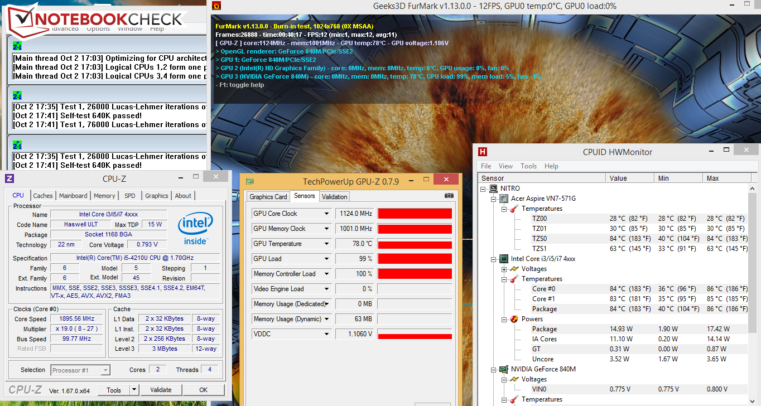761x406 pixels.
Task: Click the Prime95 worker icon above the 76000 Lucas-Lehmer log
Action: pos(17,95)
